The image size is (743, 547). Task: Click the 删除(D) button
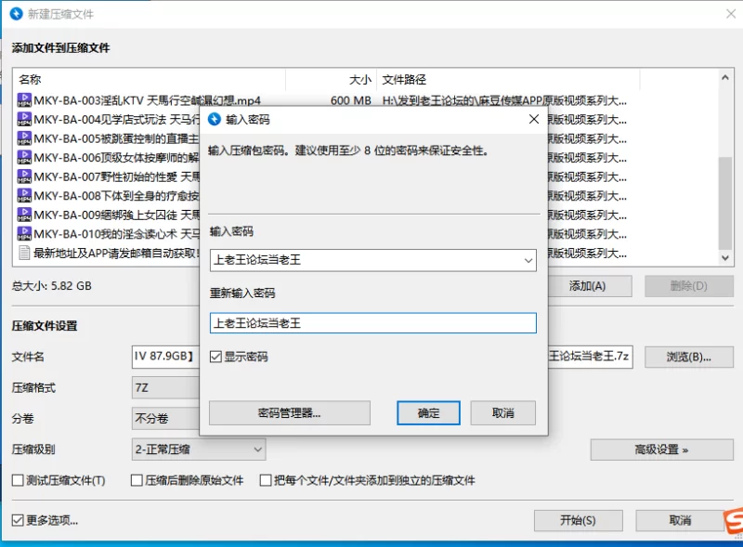tap(688, 286)
